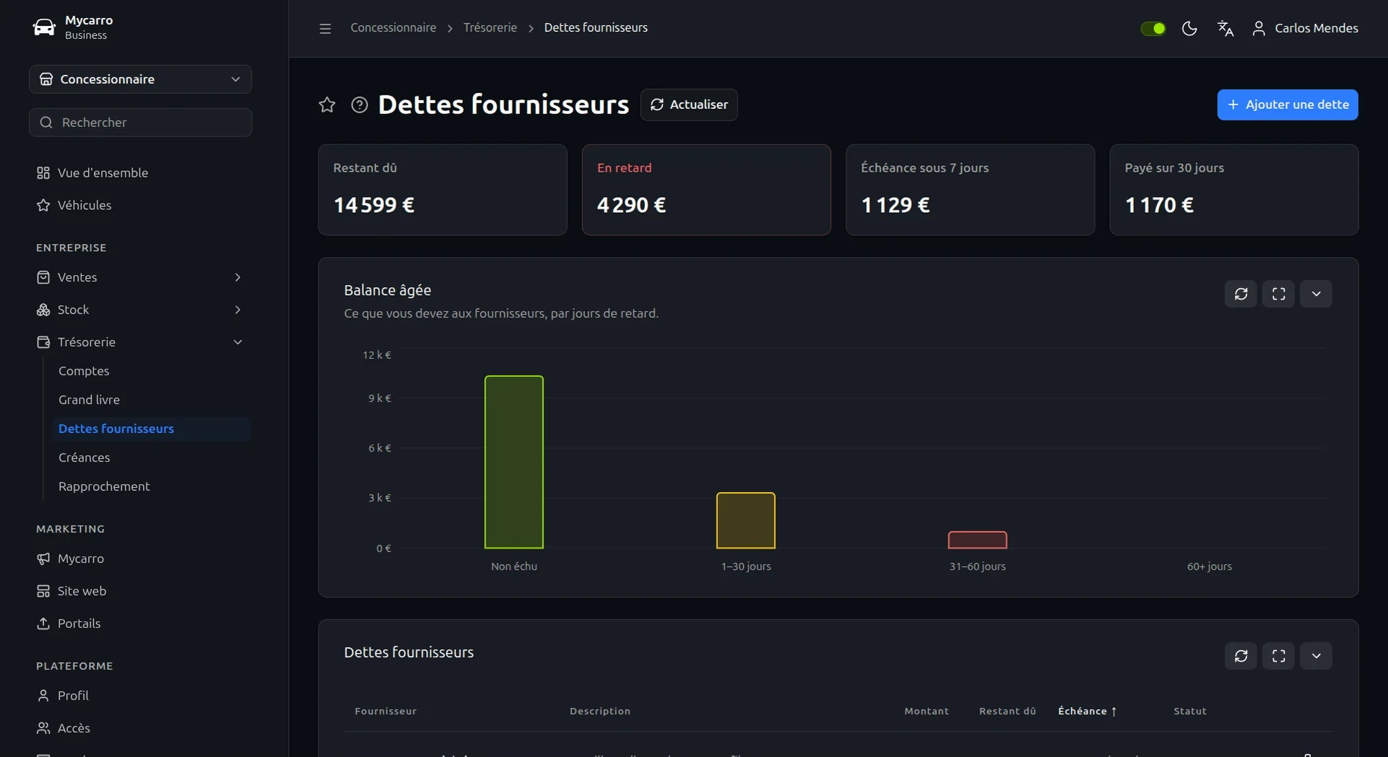Screen dimensions: 1388x757
Task: Refresh the Dettes fournisseurs table
Action: [1241, 656]
